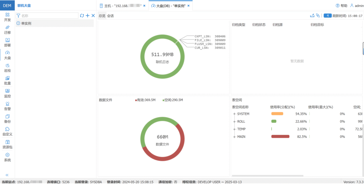Screen dimensions: 364x184
Task: Click the plus icon to add a dashboard
Action: (87, 16)
